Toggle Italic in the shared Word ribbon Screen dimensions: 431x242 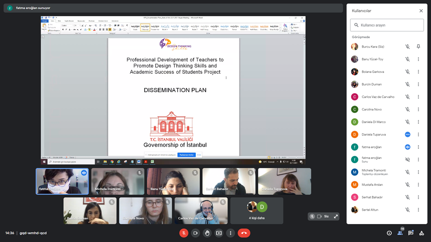pos(66,30)
